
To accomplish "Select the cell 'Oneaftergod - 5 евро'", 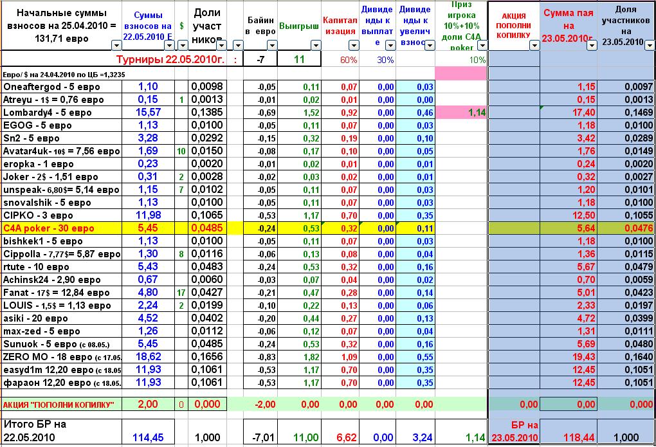I will (x=62, y=87).
